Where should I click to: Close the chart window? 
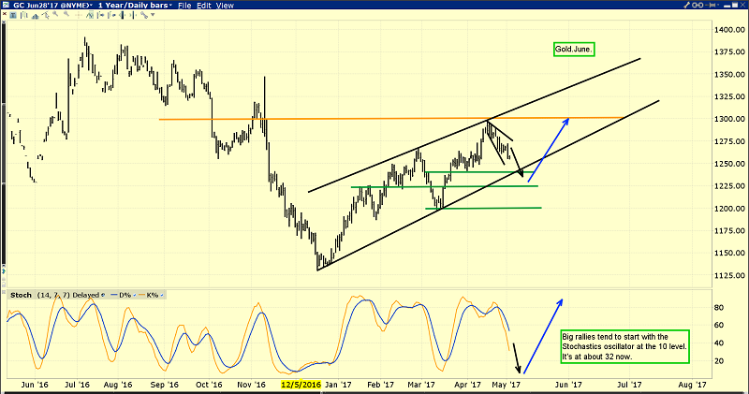[x=742, y=5]
